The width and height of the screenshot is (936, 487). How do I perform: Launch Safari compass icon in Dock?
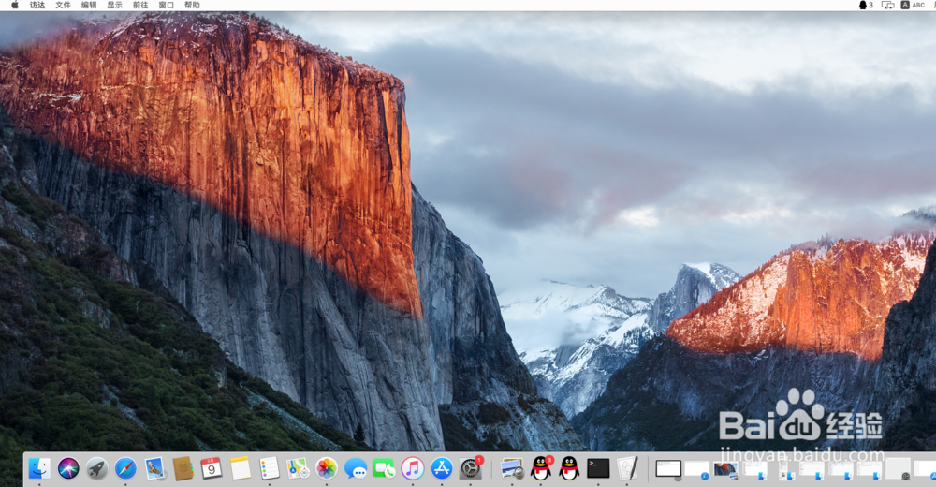(125, 468)
